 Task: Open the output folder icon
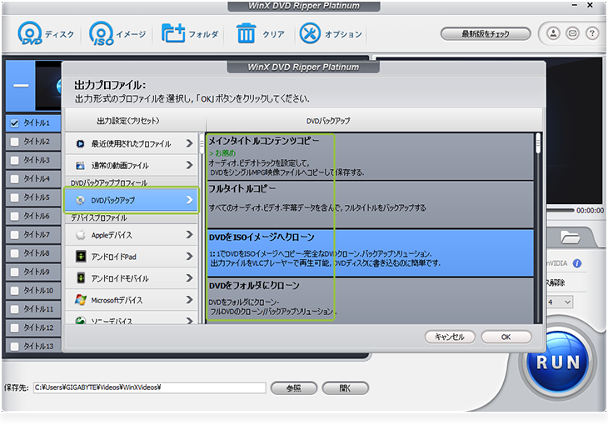570,237
